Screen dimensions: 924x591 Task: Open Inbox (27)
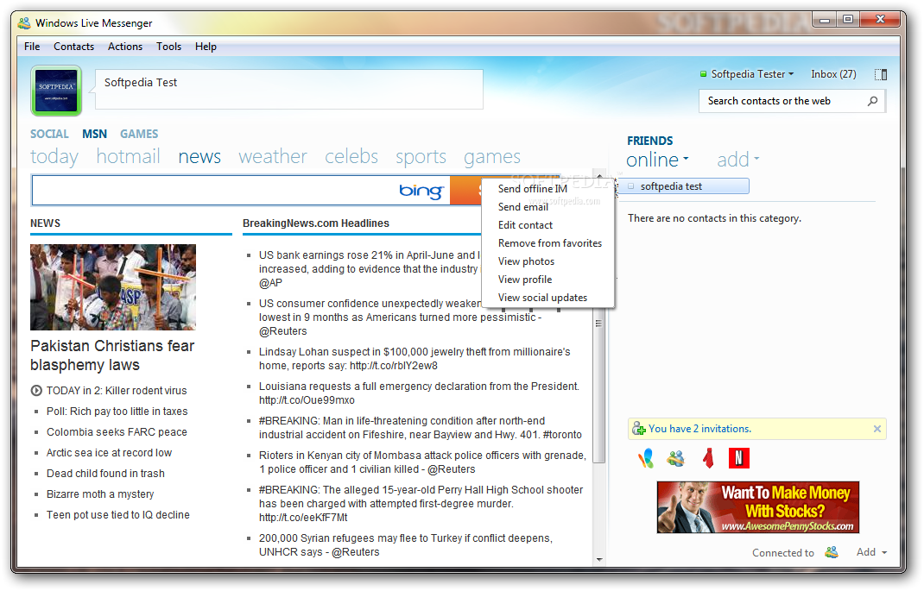point(833,74)
